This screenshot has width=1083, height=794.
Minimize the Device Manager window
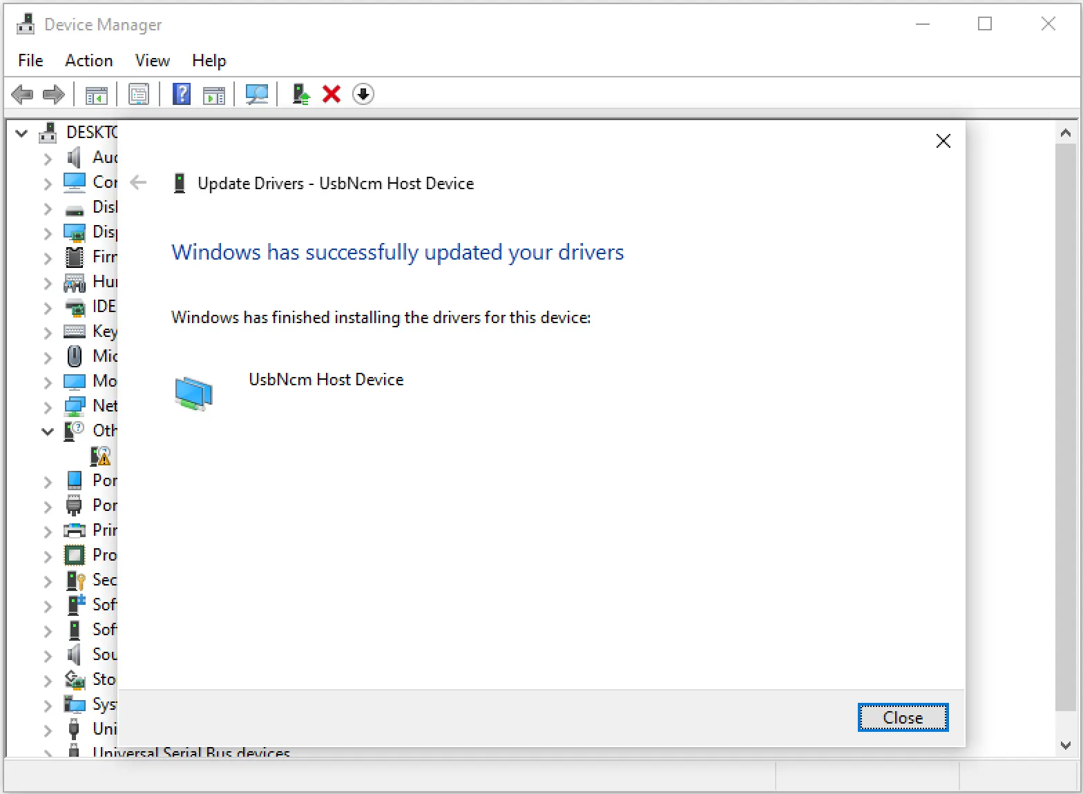click(x=923, y=23)
